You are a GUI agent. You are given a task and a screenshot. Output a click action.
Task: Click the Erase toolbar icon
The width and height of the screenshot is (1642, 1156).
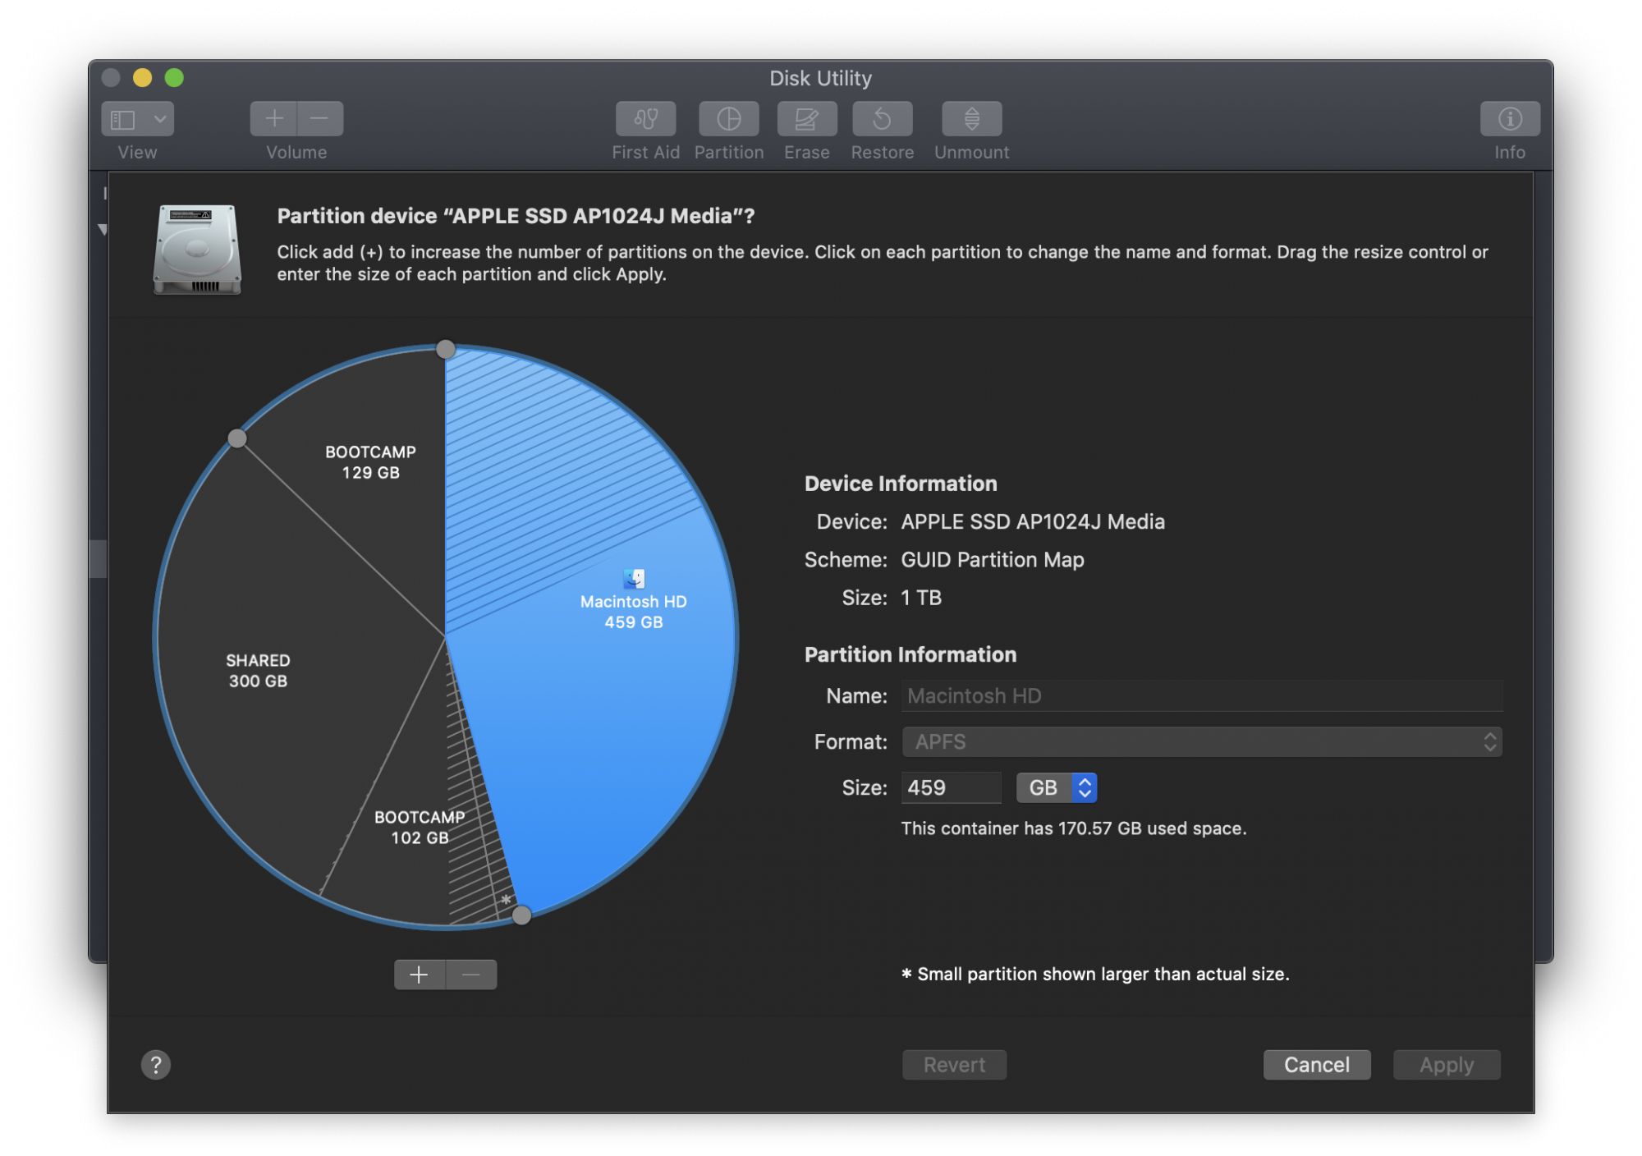tap(806, 119)
